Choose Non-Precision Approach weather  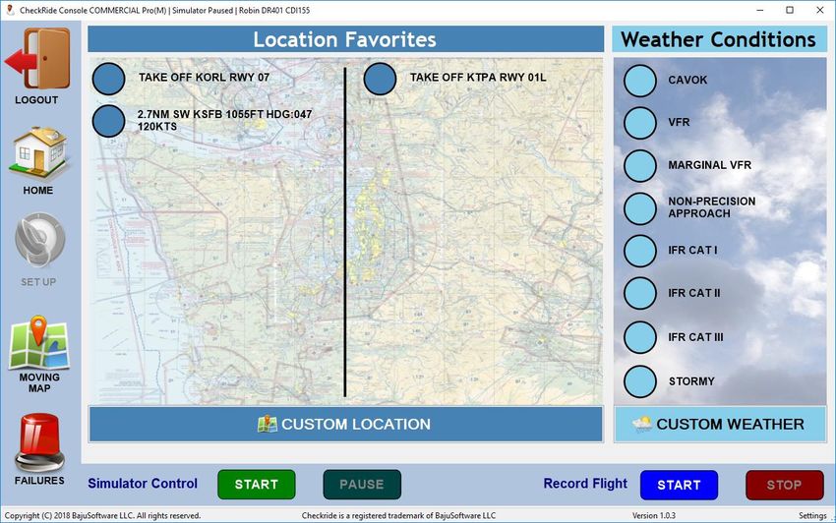pos(640,207)
